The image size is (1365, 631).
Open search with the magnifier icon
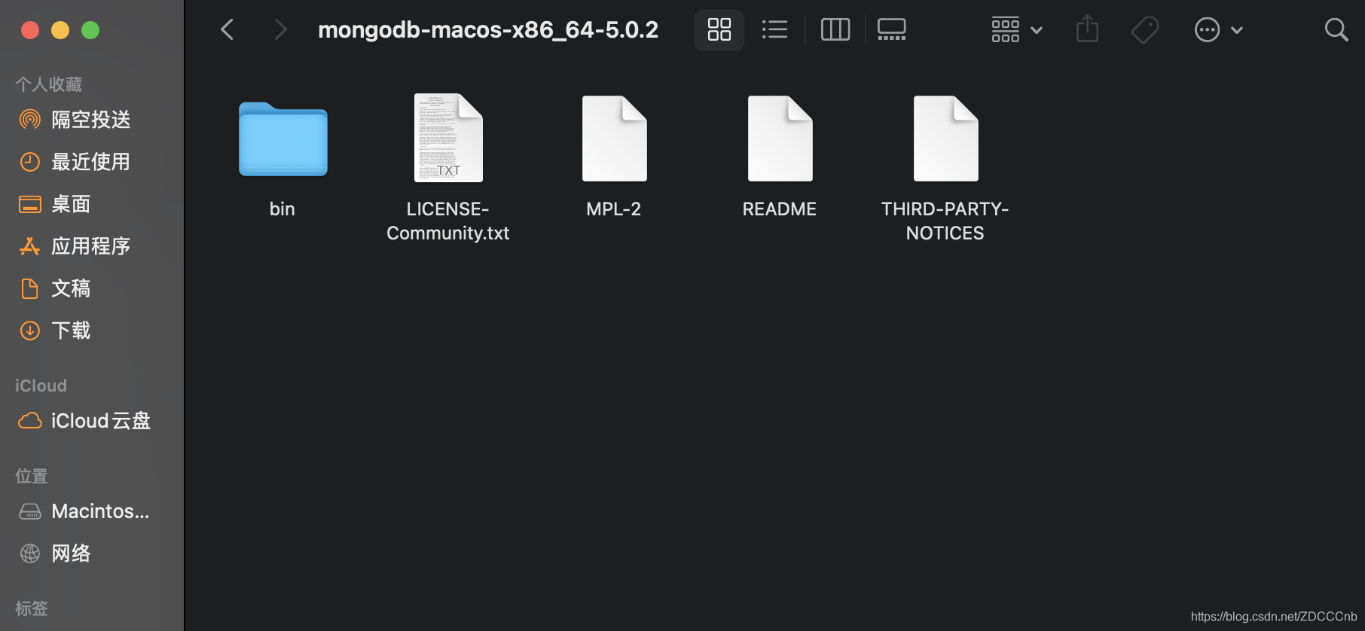tap(1336, 30)
